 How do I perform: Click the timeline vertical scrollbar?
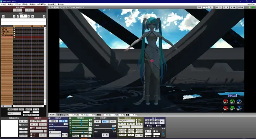[x=45, y=66]
